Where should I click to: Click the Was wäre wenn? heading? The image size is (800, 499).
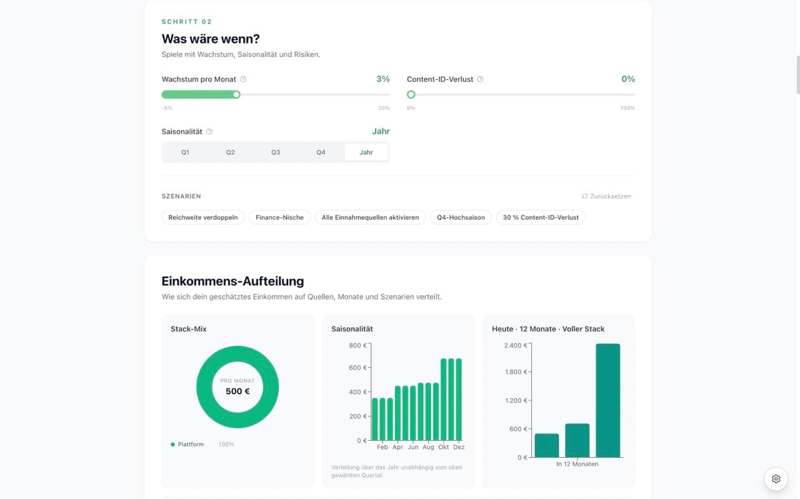tap(211, 39)
